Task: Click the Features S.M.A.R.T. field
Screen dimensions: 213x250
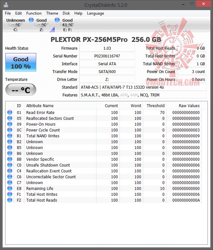Action: (x=143, y=95)
